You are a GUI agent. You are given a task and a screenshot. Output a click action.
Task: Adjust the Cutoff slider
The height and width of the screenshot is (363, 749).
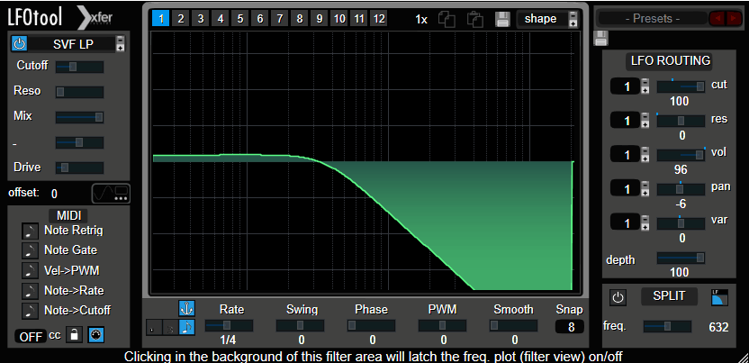click(x=79, y=67)
